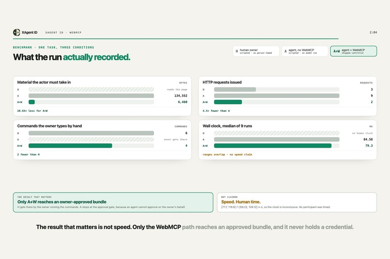Viewport: 390px width, 259px height.
Task: Click 'no human clock' label
Action: click(x=362, y=133)
